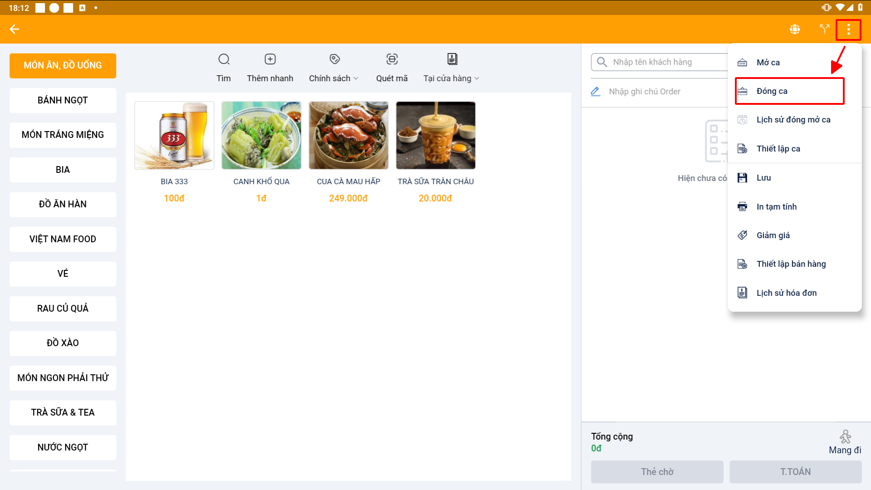871x490 pixels.
Task: Select Mở ca menu entry
Action: 768,63
